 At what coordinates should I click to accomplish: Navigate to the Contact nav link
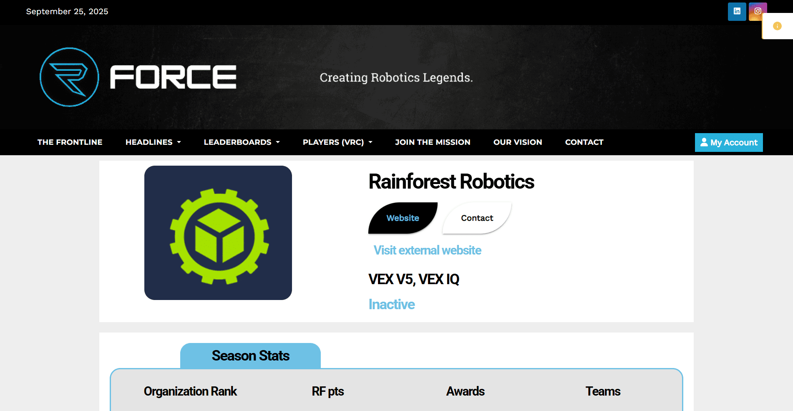584,142
